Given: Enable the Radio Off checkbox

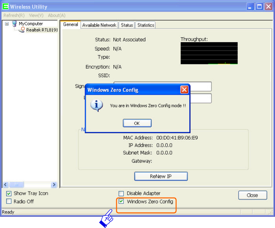Looking at the screenshot, I should coord(9,201).
